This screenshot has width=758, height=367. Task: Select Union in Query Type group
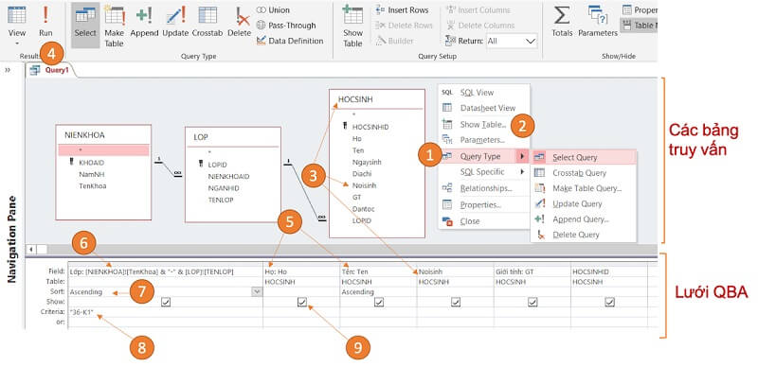point(273,10)
